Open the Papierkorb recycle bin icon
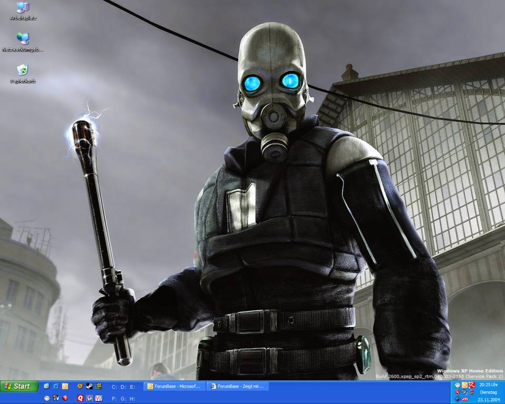Viewport: 505px width, 404px height. coord(23,74)
